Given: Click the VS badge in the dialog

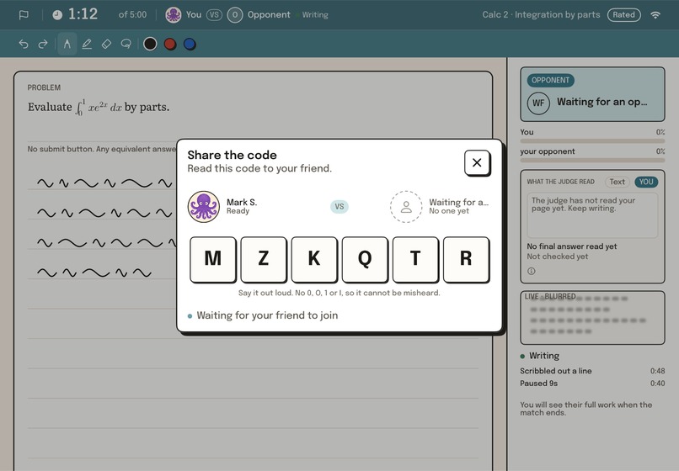Looking at the screenshot, I should tap(339, 207).
